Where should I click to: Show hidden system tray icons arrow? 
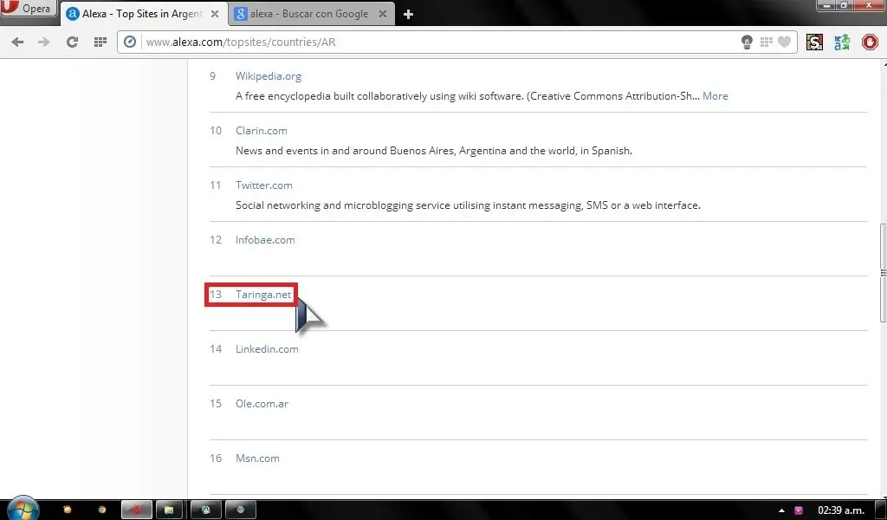point(782,510)
